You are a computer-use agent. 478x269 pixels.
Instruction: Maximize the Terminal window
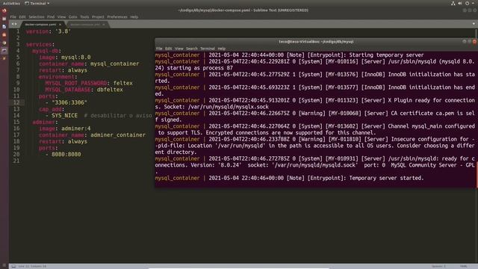pos(470,42)
